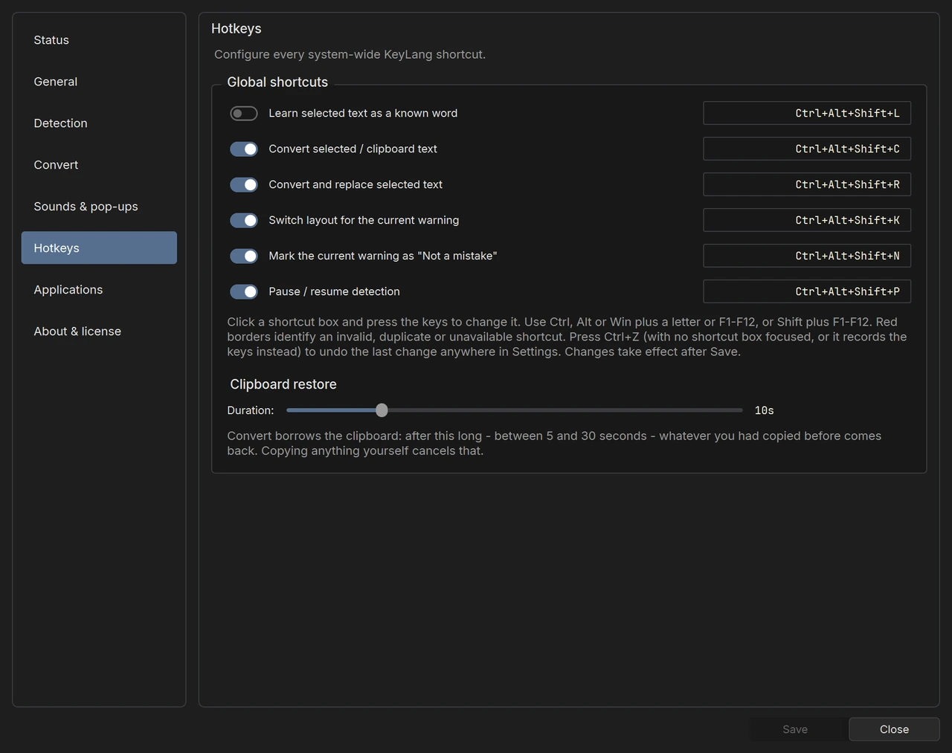Click the Save button

coord(795,729)
